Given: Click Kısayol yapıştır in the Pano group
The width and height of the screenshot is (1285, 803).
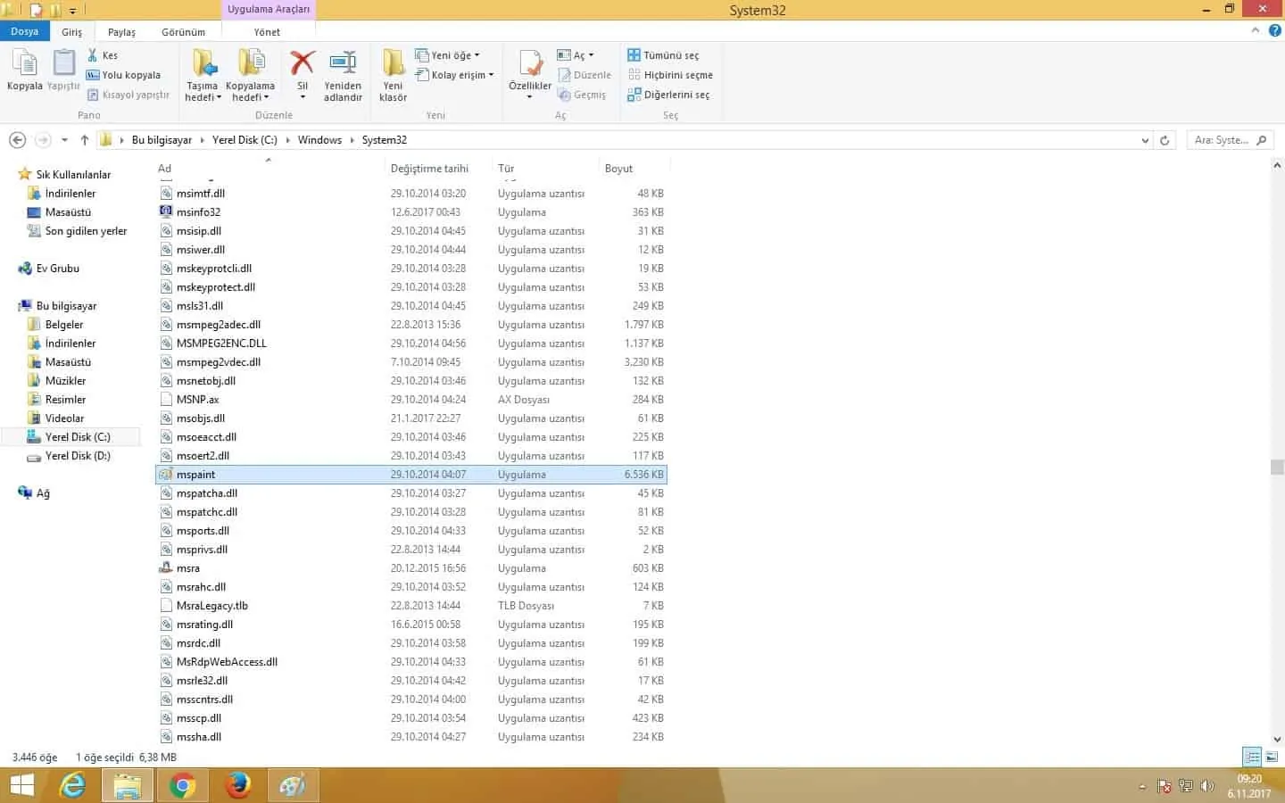Looking at the screenshot, I should tap(128, 95).
